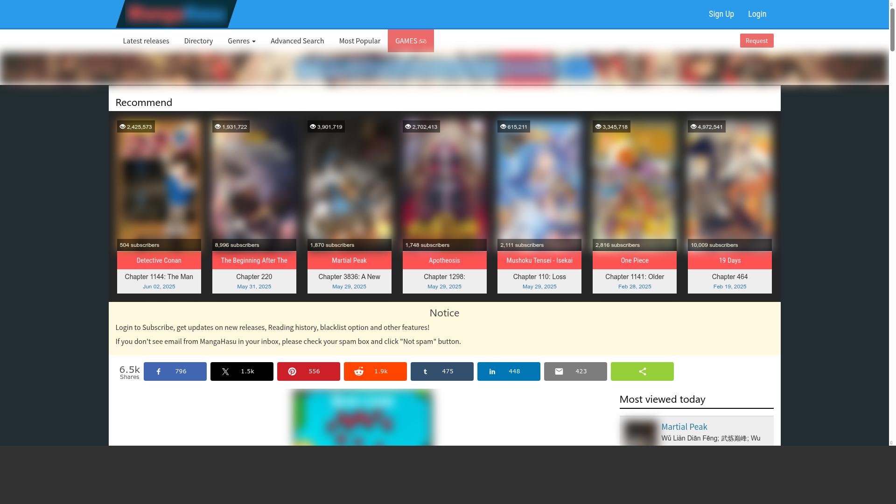Share by email envelope icon
This screenshot has width=896, height=504.
(559, 371)
